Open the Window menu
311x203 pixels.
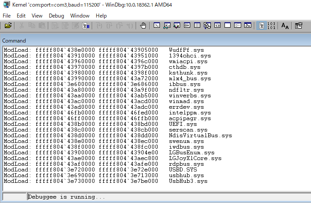point(80,16)
